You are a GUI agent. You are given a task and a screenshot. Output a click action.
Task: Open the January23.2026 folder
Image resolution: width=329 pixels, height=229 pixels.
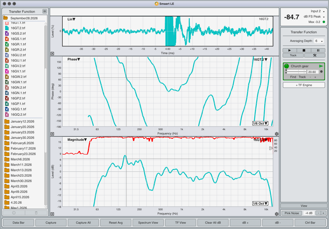pyautogui.click(x=22, y=132)
